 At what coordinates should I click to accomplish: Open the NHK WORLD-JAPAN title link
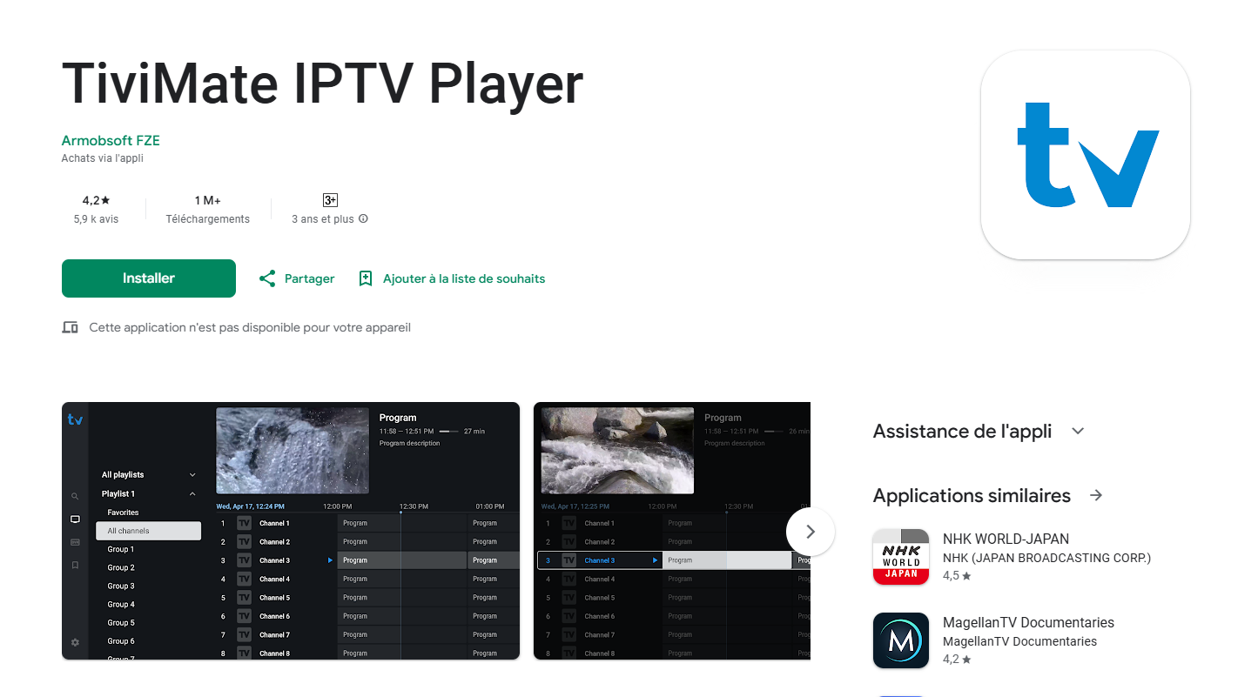point(1006,539)
